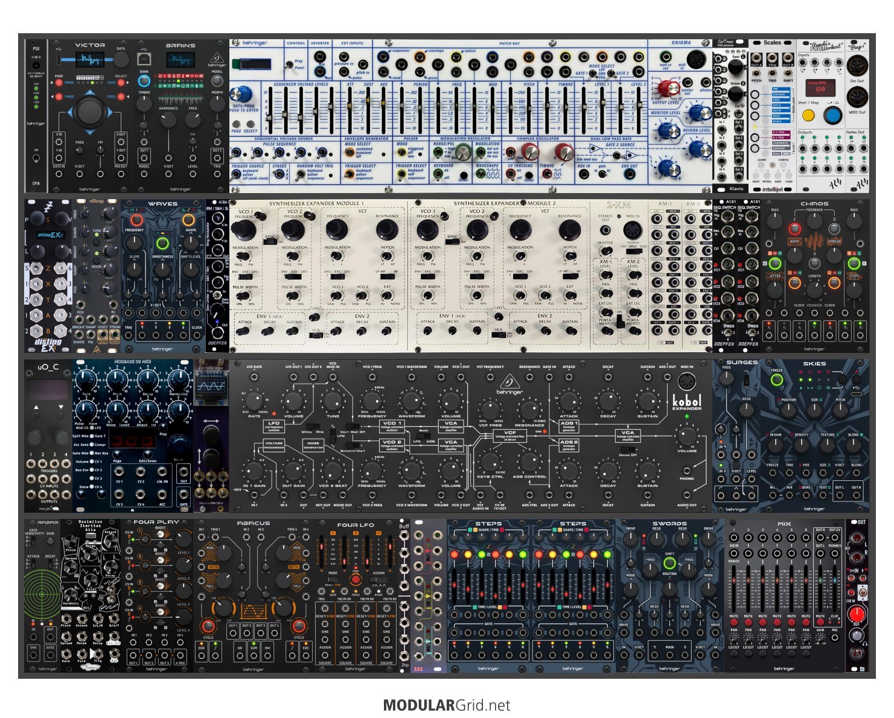
Task: Turn the DATA knob on Victor
Action: [121, 59]
